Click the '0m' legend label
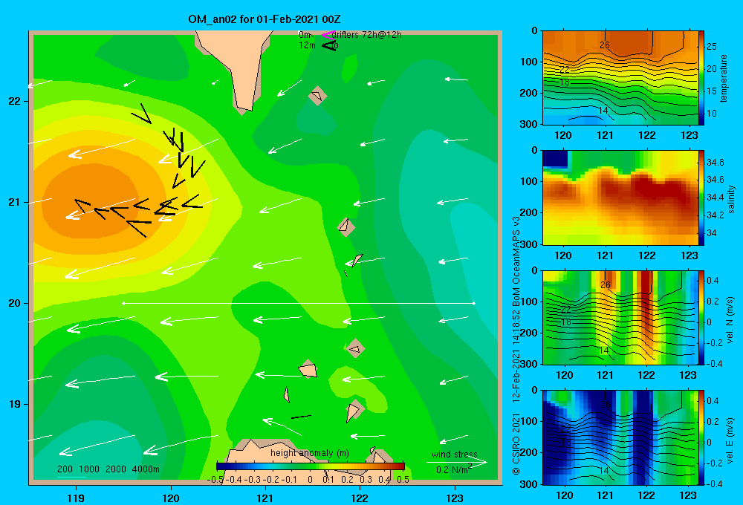Viewport: 743px width, 505px height. coord(305,35)
